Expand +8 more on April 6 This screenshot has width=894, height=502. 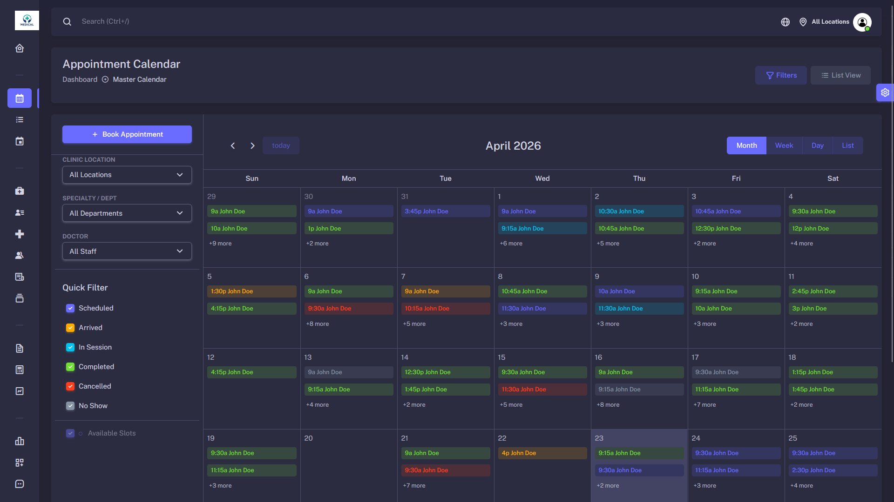pos(317,324)
